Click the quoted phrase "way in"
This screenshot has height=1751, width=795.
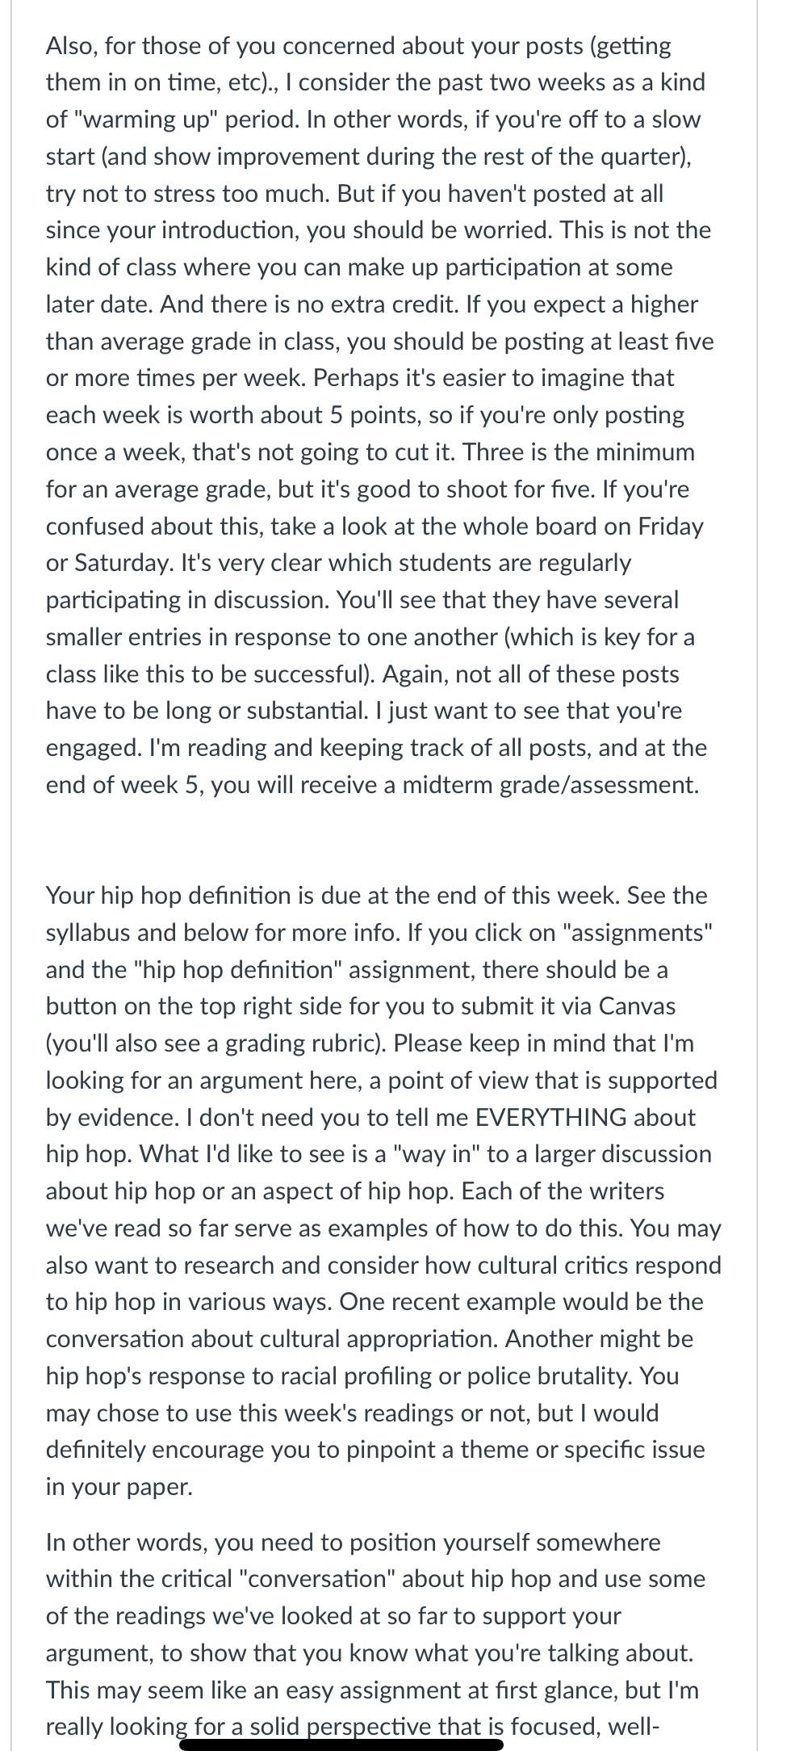435,1155
